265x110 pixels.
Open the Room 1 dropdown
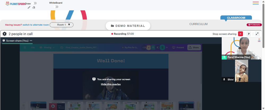click(61, 25)
